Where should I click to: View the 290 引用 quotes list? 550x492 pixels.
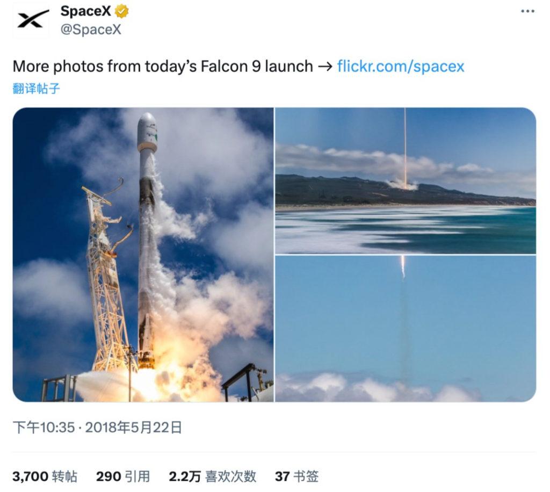click(x=123, y=476)
